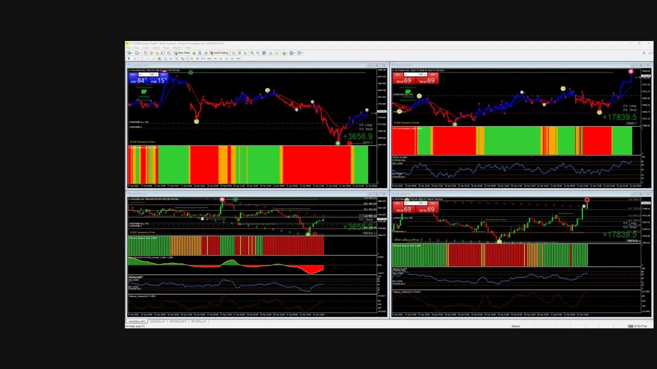Select the text 'A' annotation tool
The height and width of the screenshot is (369, 657).
pyautogui.click(x=171, y=58)
